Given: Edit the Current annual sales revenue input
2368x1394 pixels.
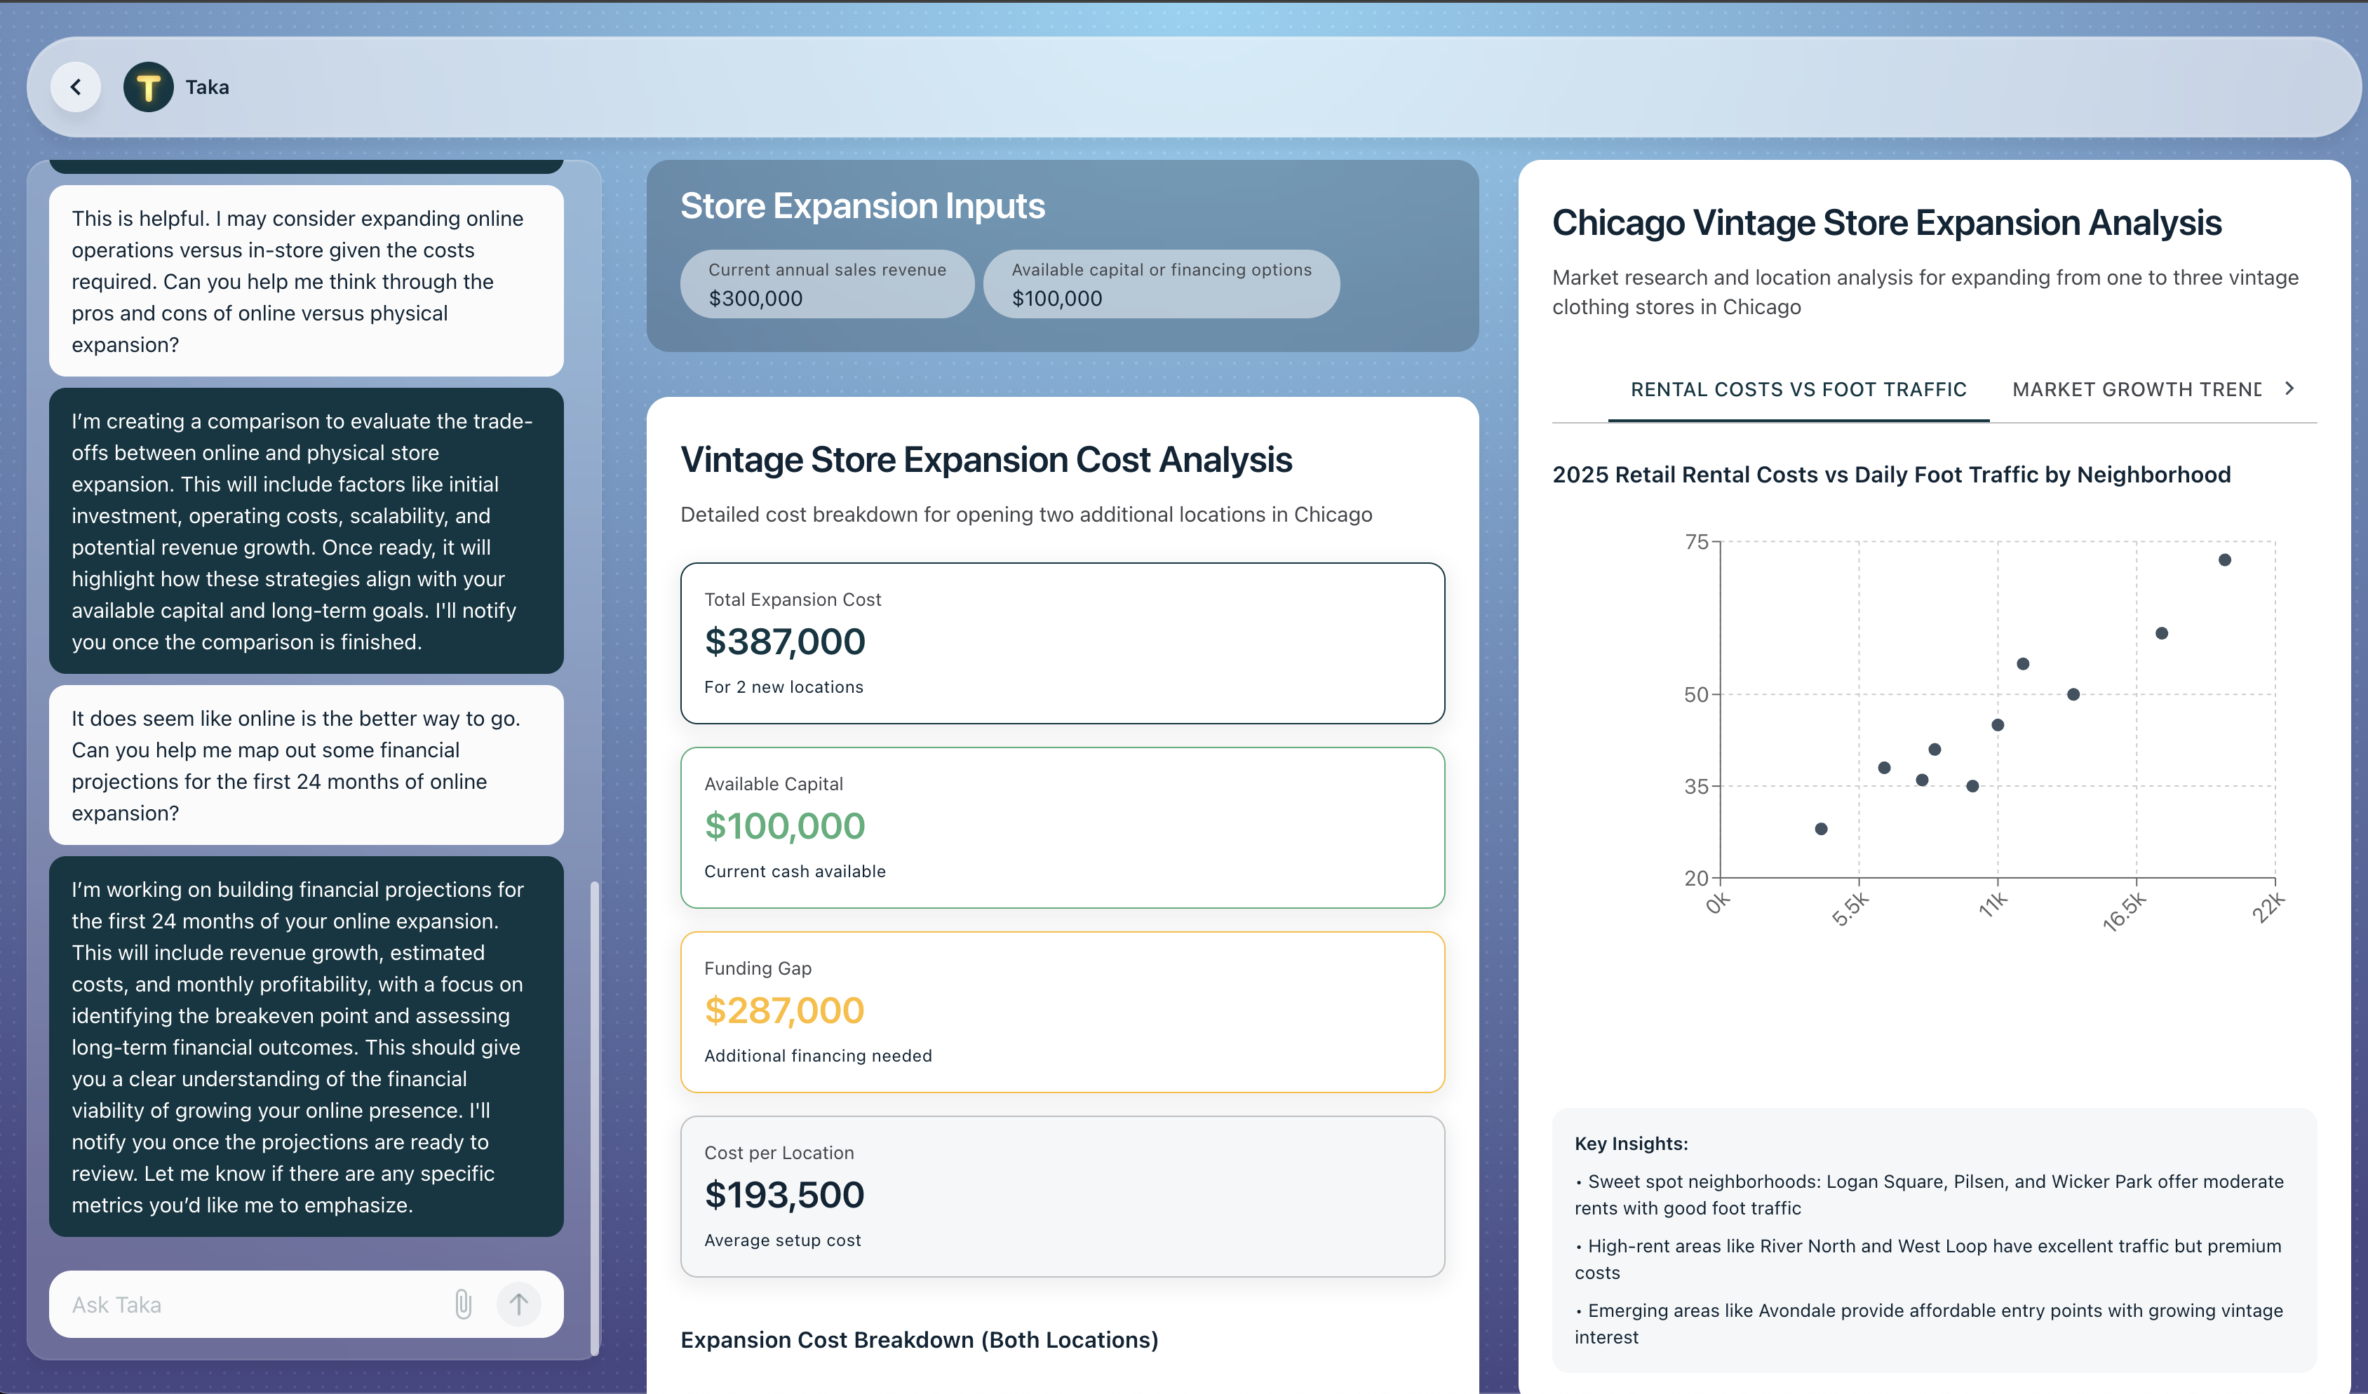Looking at the screenshot, I should pos(827,284).
